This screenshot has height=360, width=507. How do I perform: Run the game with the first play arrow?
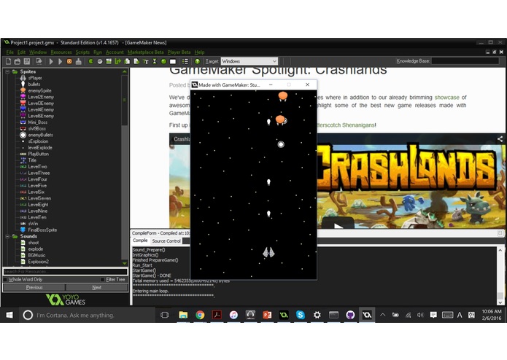(x=51, y=61)
